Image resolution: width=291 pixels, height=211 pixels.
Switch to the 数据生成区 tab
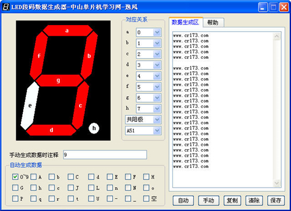pyautogui.click(x=186, y=22)
